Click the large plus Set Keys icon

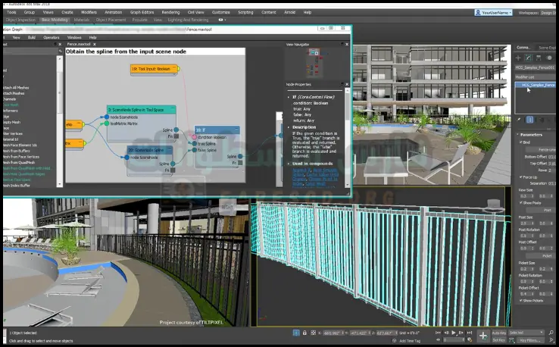[483, 335]
